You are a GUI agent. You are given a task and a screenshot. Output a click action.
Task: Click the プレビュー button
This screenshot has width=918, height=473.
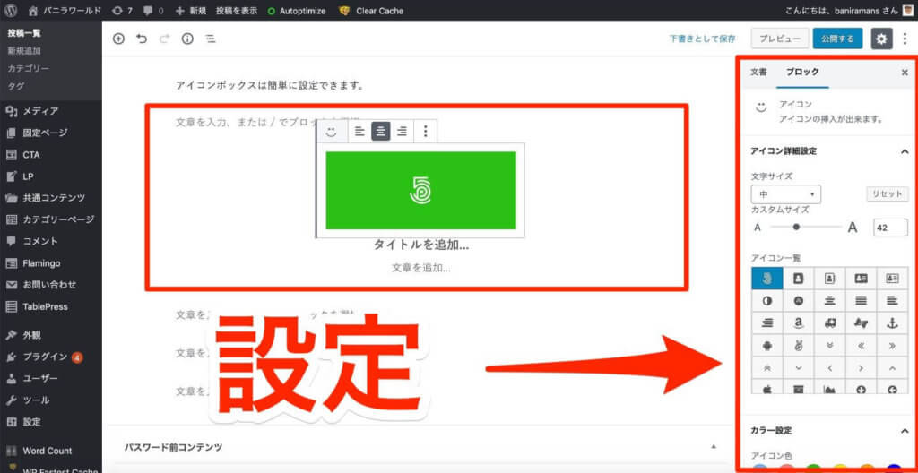[x=780, y=39]
